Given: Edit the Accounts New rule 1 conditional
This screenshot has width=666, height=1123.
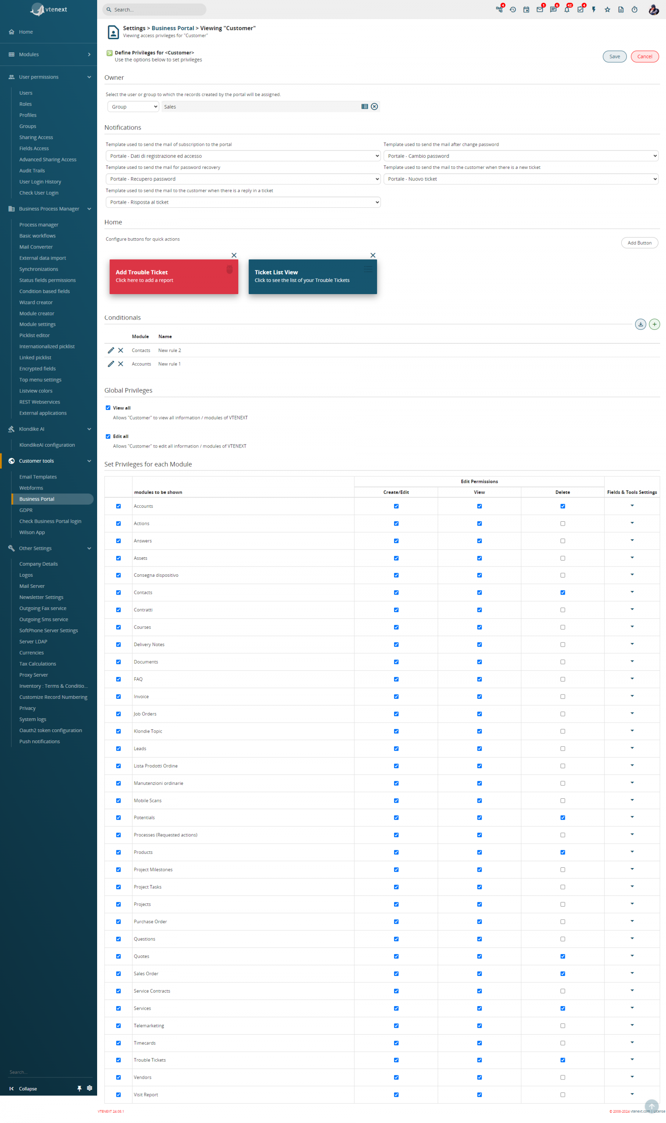Looking at the screenshot, I should click(111, 364).
